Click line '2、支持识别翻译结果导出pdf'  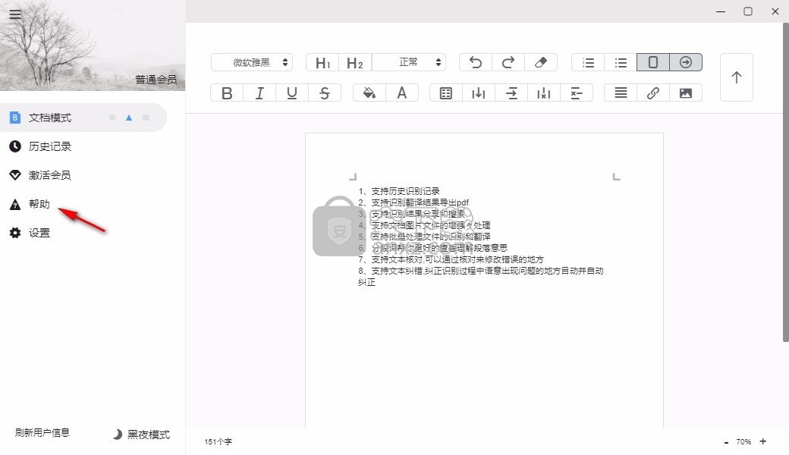pos(413,202)
